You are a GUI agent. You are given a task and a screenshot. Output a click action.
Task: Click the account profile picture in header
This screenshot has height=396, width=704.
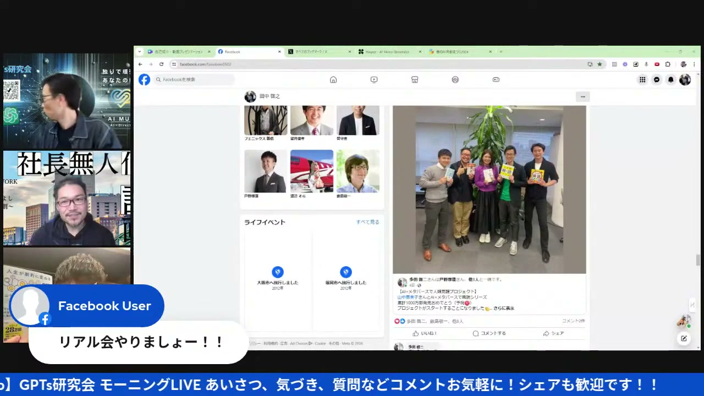coord(685,80)
